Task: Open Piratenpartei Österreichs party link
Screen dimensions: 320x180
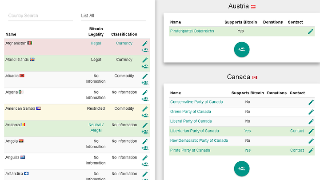Action: pyautogui.click(x=192, y=31)
